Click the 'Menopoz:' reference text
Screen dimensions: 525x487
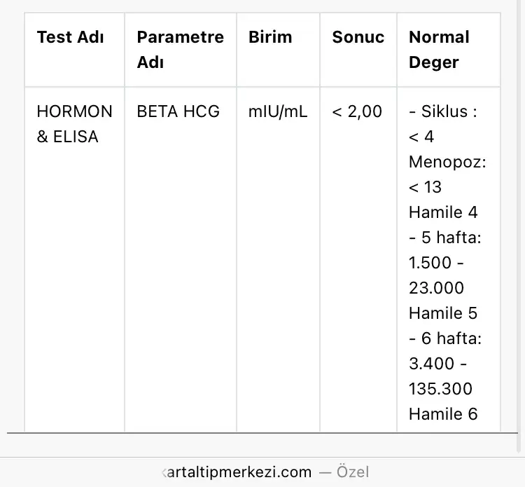coord(447,162)
